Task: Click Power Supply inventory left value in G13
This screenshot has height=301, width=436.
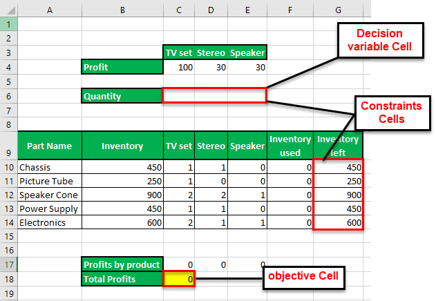Action: 338,208
